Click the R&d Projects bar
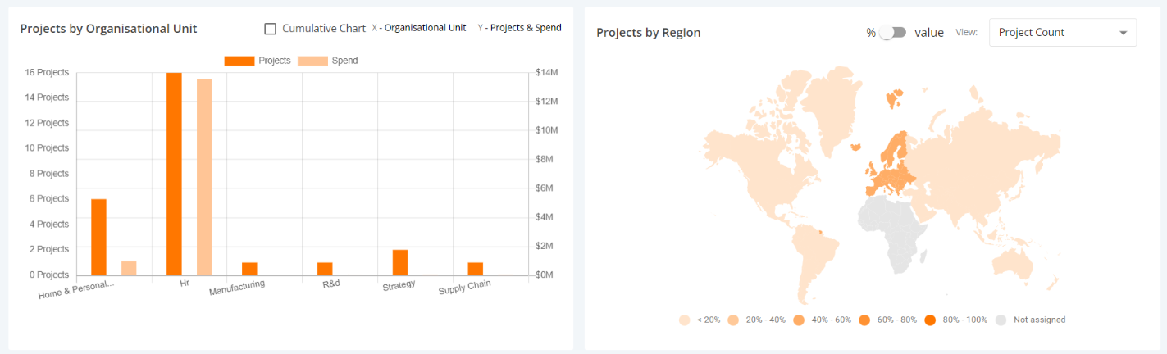1167x354 pixels. click(x=325, y=269)
